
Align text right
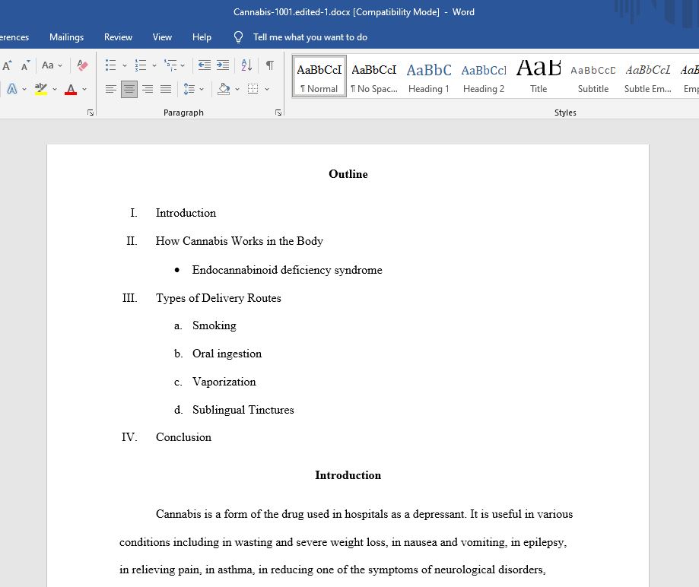148,89
